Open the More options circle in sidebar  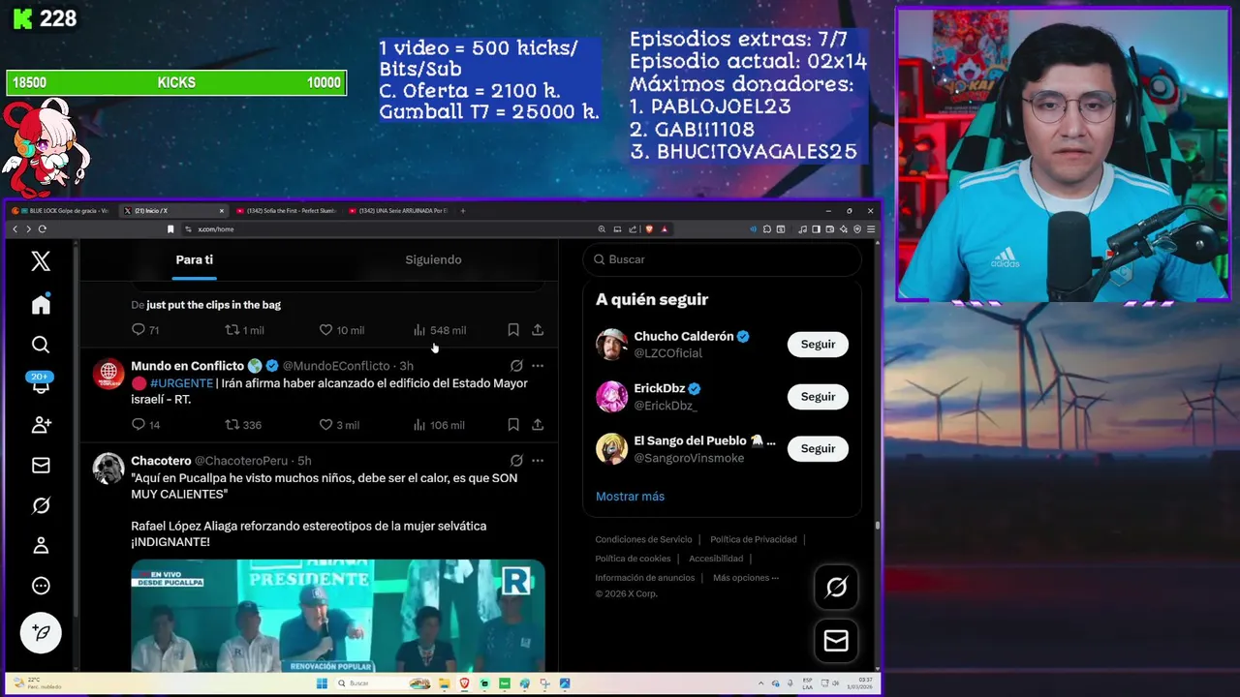(x=41, y=586)
